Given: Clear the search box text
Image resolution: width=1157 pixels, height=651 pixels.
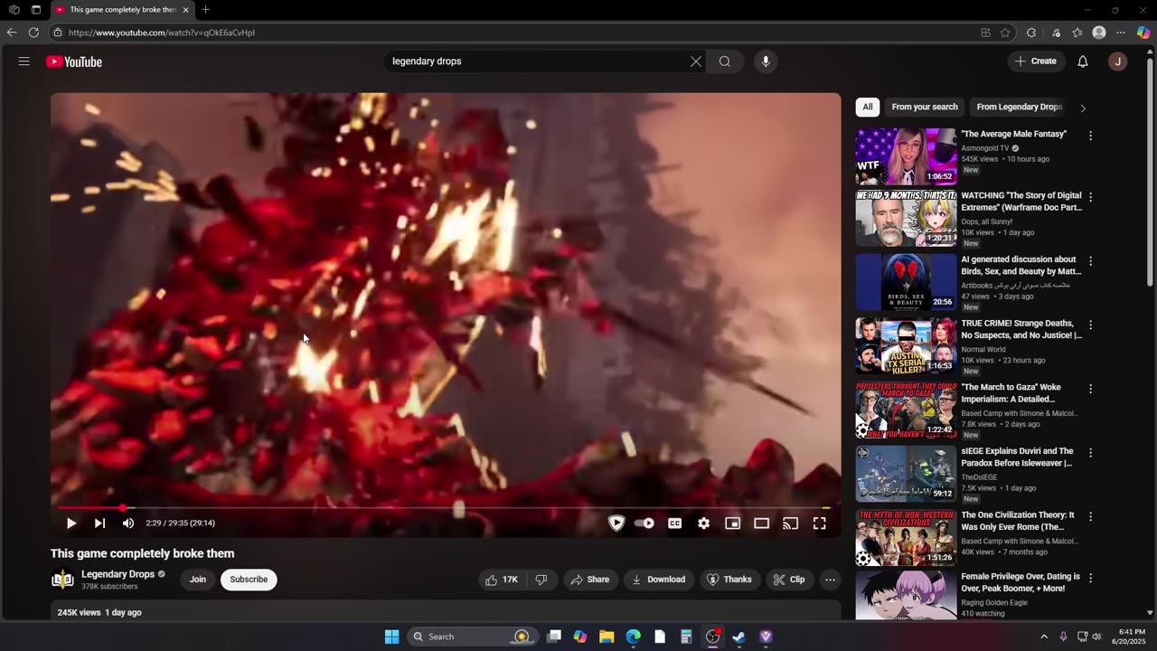Looking at the screenshot, I should coord(695,61).
